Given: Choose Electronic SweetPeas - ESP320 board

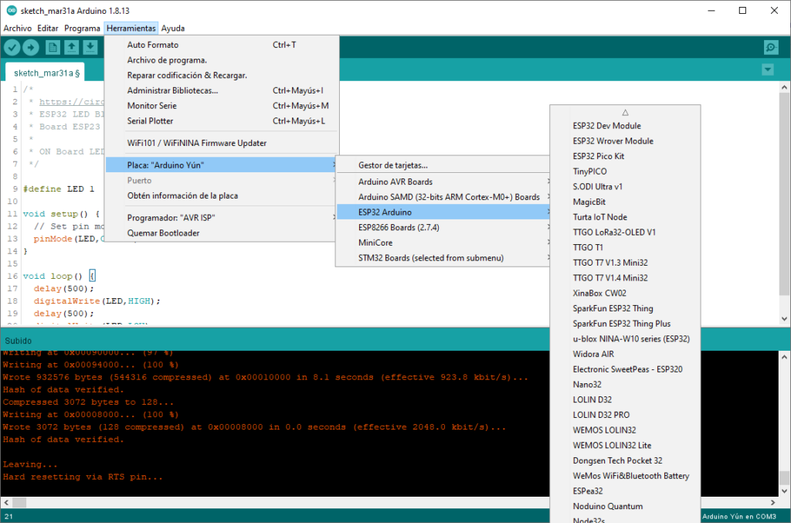Looking at the screenshot, I should [625, 369].
